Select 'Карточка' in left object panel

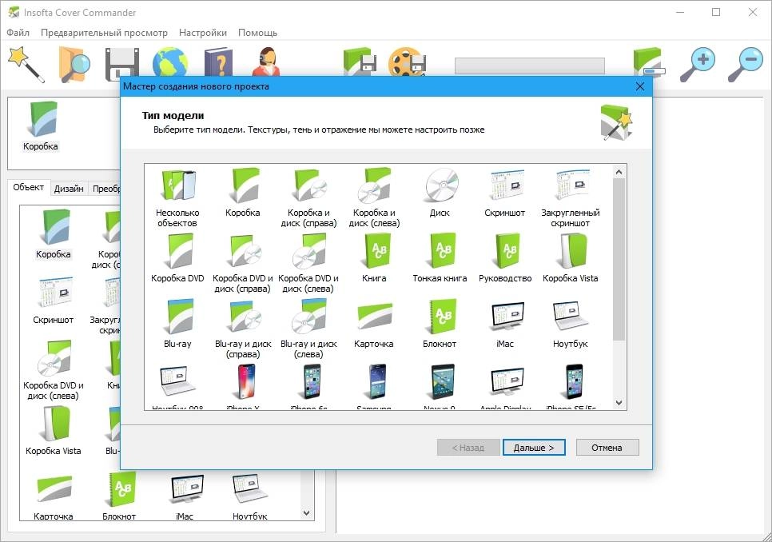(x=54, y=497)
